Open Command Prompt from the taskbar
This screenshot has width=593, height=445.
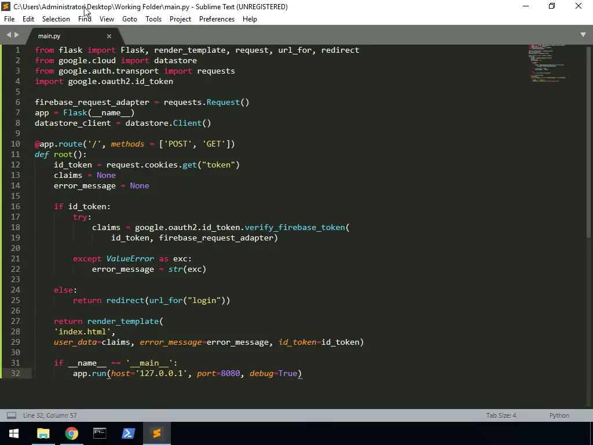click(100, 433)
